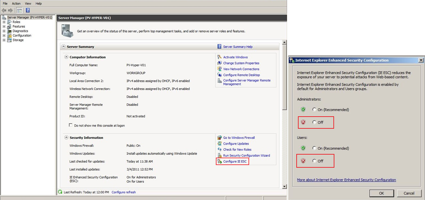Select Administrators Off radio button
Viewport: 425px width, 200px height.
tap(314, 122)
